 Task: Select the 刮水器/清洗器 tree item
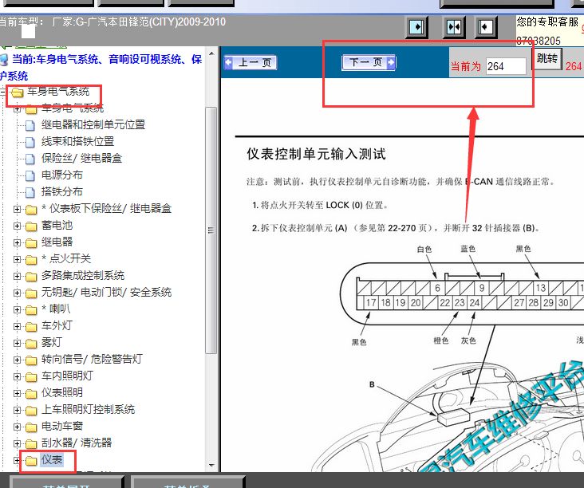coord(77,443)
